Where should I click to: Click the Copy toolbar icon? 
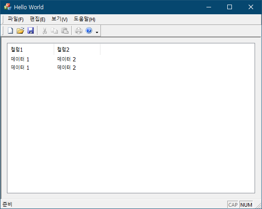[55, 31]
